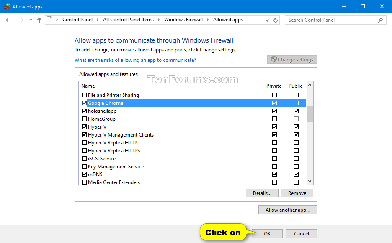Open the risks of allowing apps link
Screen dimensions: 392x243
point(135,60)
